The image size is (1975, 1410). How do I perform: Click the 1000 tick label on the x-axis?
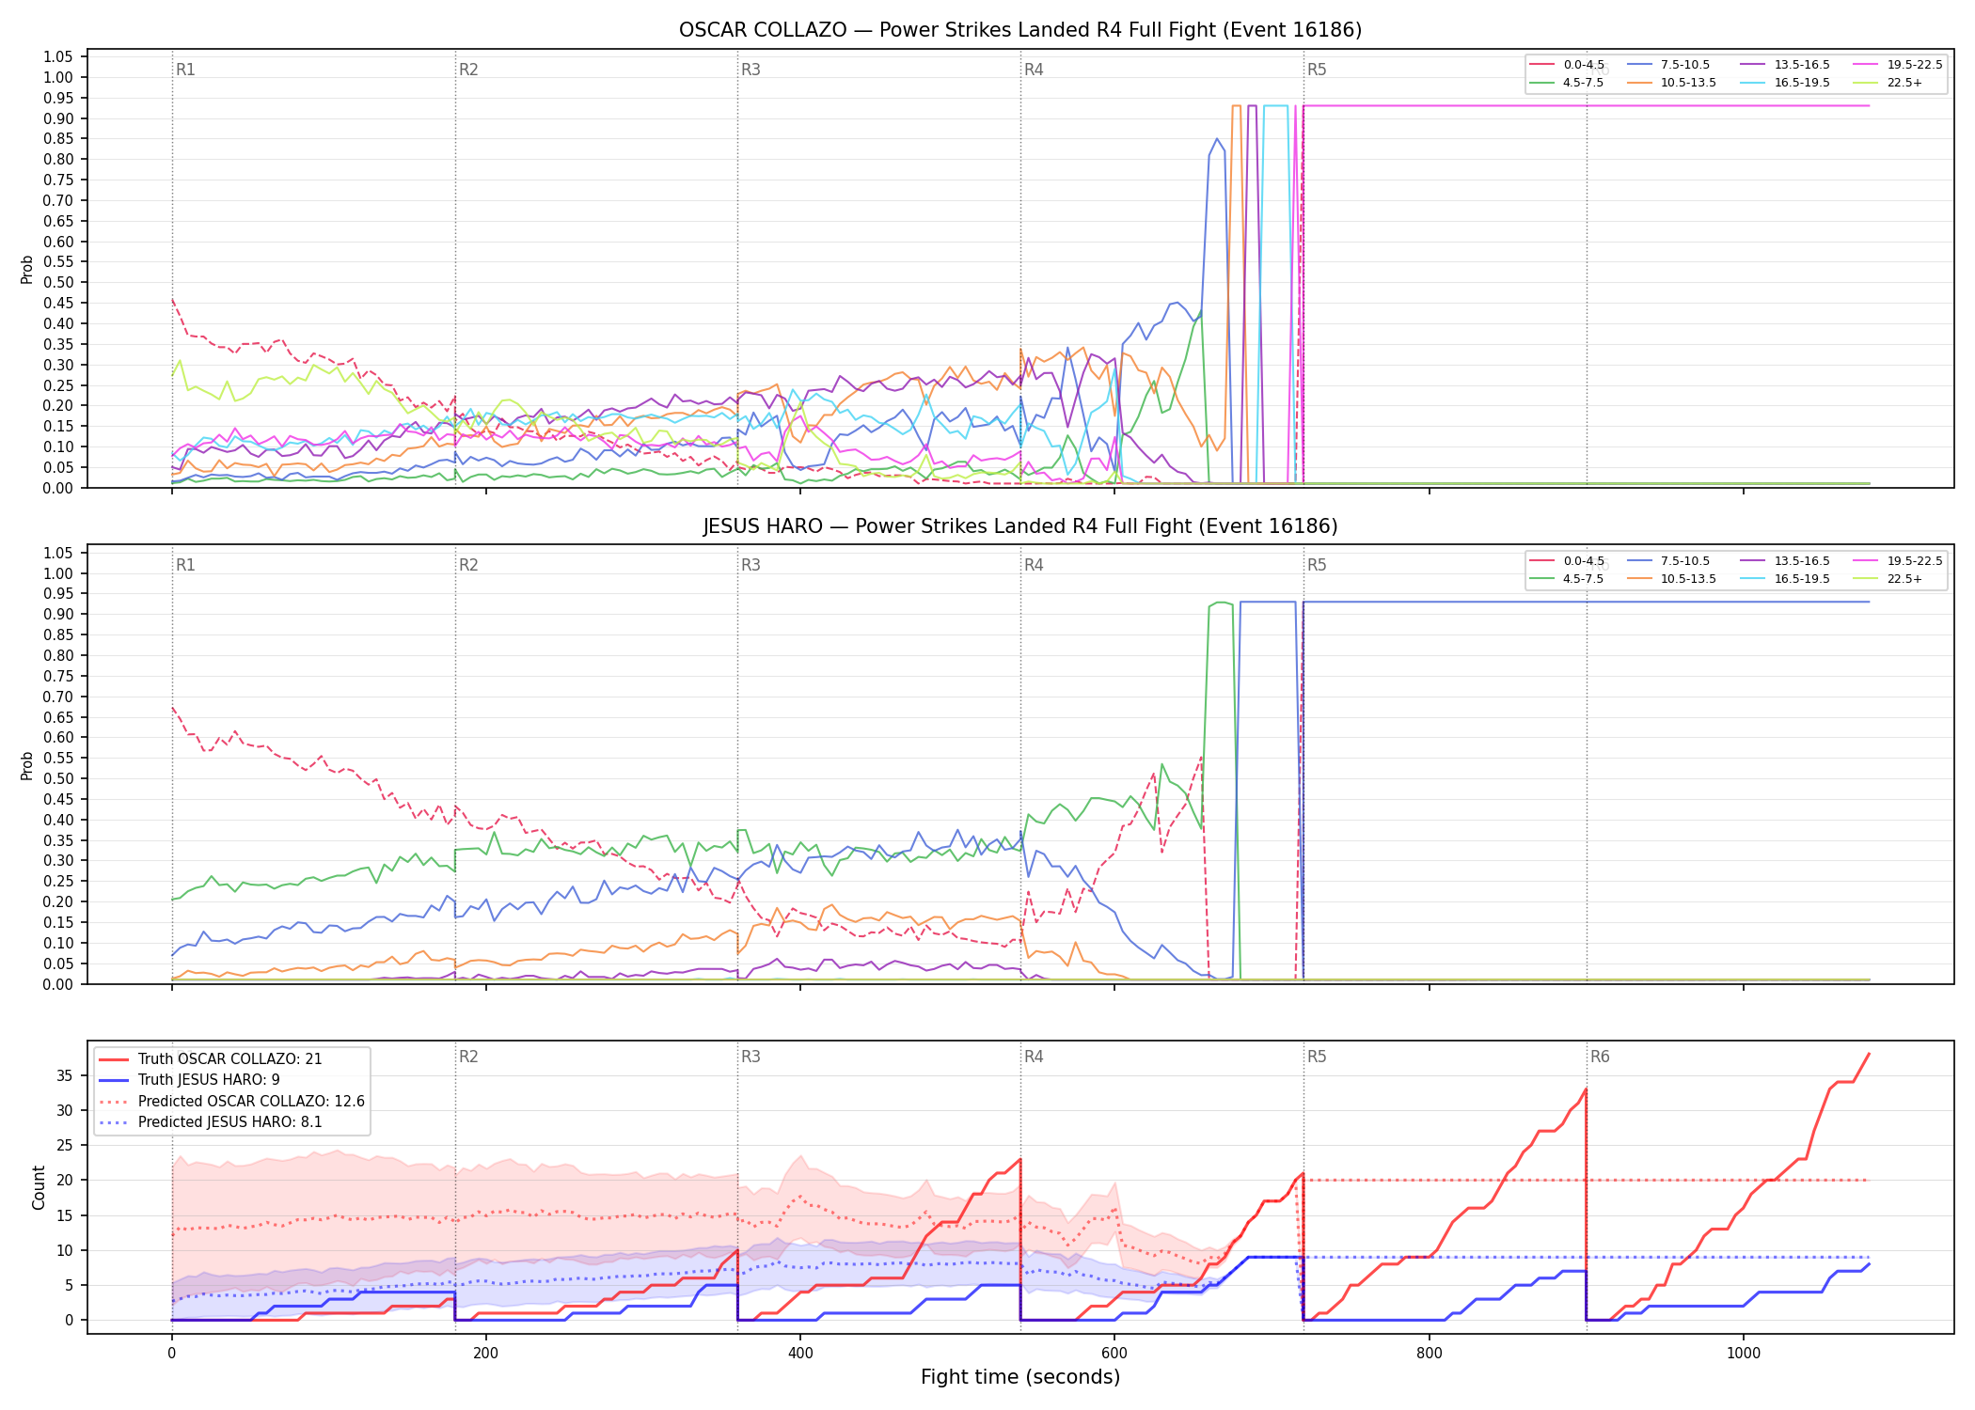(1743, 1354)
